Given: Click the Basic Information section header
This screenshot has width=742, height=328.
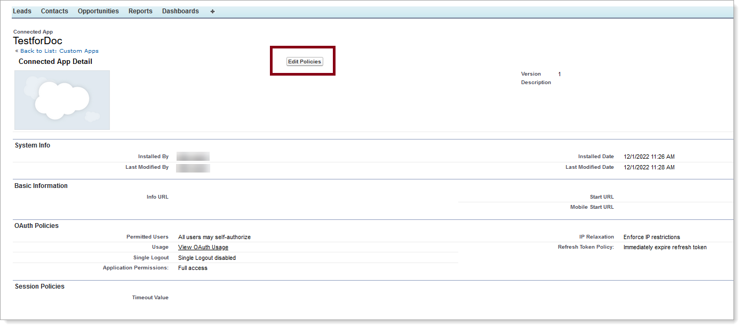Looking at the screenshot, I should 41,185.
